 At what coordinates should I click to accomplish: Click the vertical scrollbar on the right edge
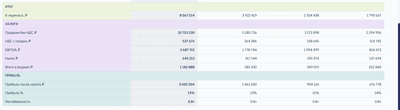point(399,67)
